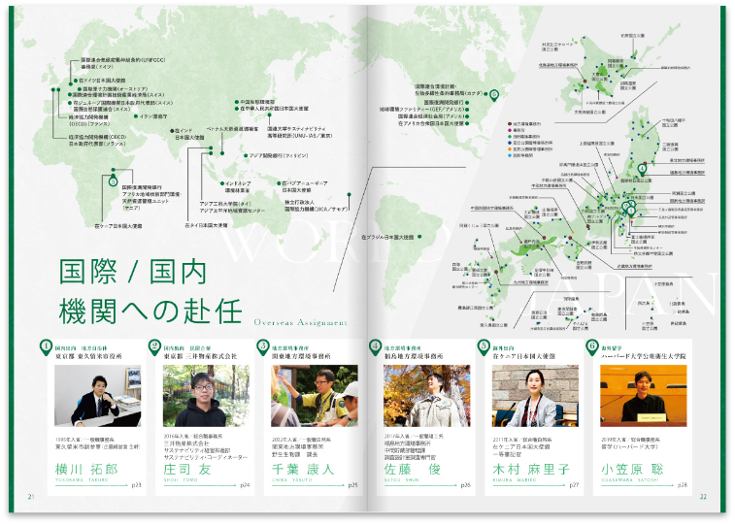Screen dimensions: 735x525
Task: Click the map dot beside 在インド日本国大使館
Action: (x=172, y=131)
